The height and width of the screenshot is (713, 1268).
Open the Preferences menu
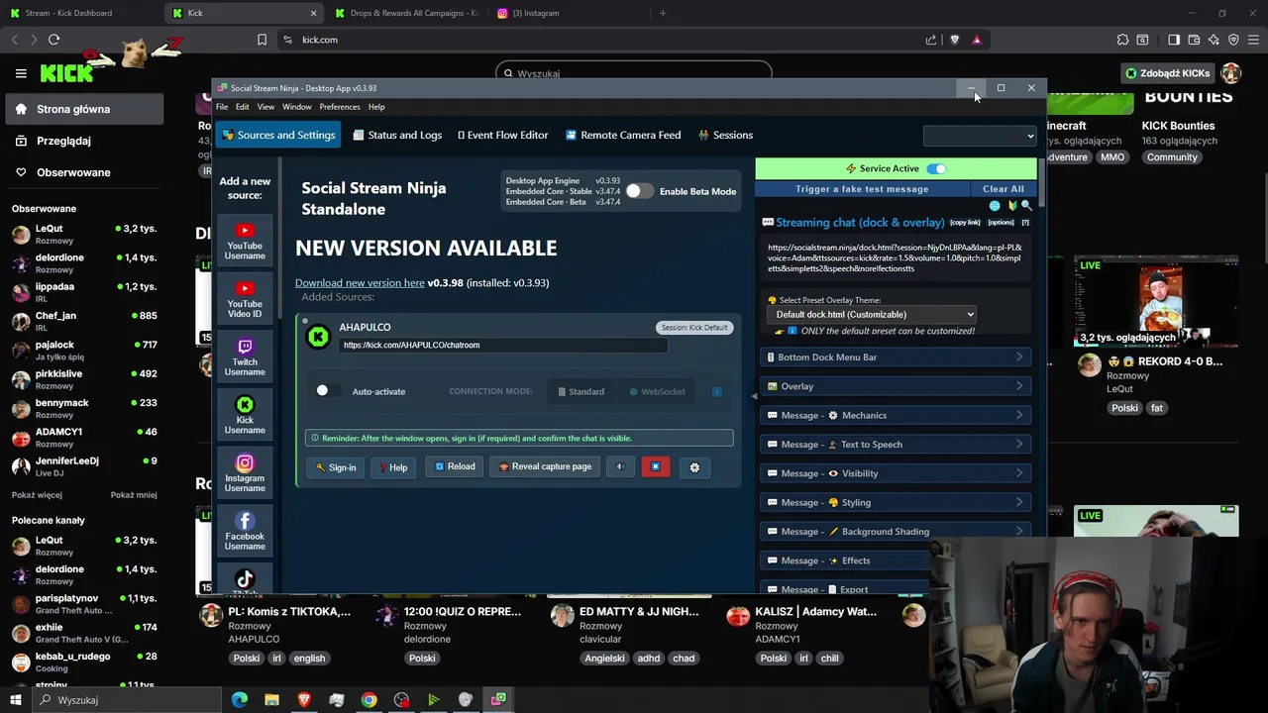(340, 107)
